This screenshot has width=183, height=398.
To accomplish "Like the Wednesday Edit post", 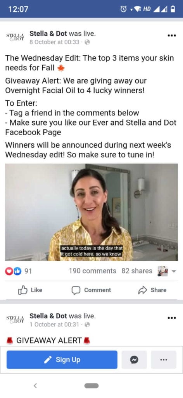I will point(30,290).
